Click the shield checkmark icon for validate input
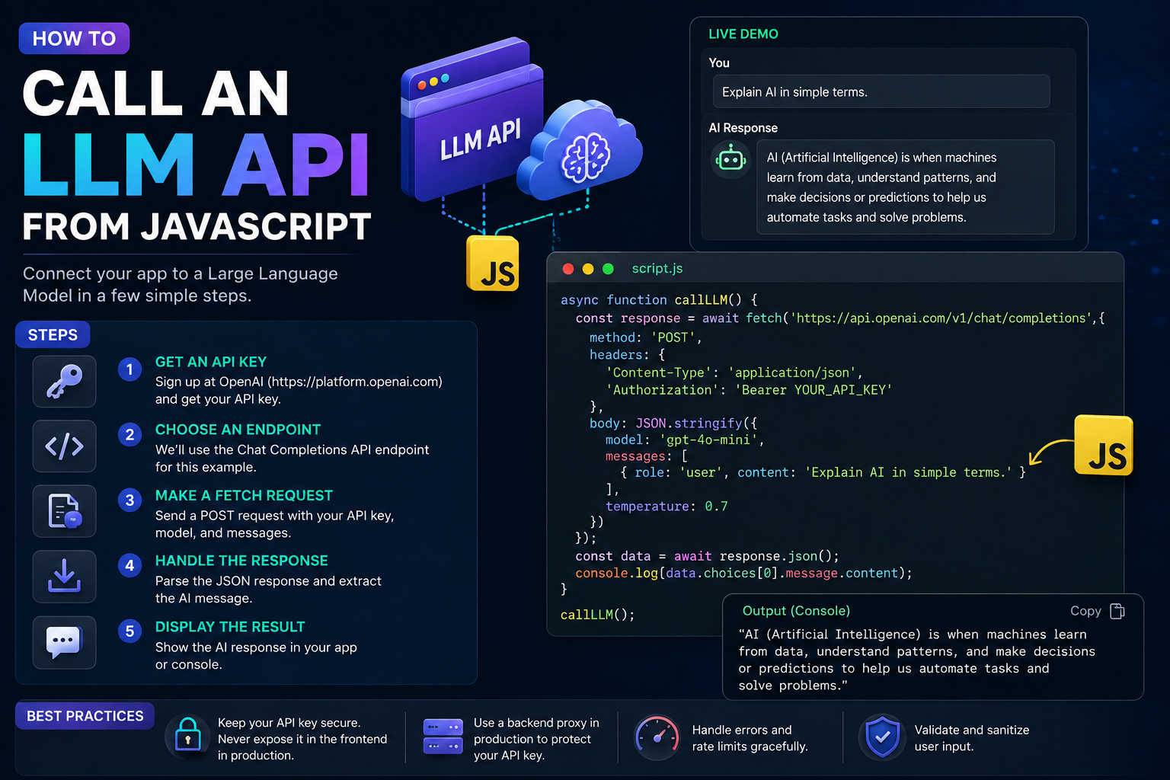1170x780 pixels. point(883,737)
